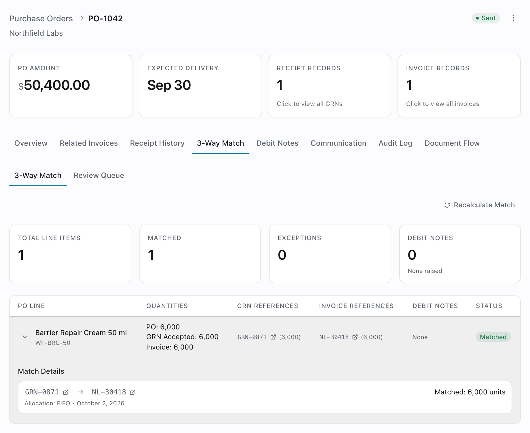Open the Related Invoices tab
This screenshot has width=530, height=433.
89,143
